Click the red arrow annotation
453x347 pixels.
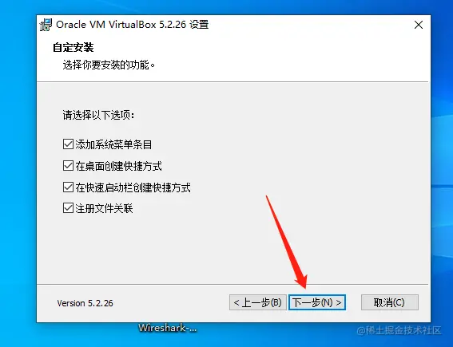(287, 242)
